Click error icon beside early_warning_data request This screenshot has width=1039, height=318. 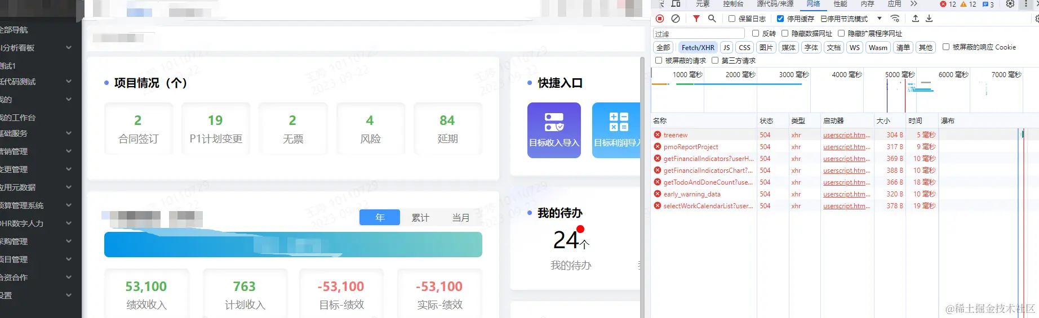tap(658, 194)
